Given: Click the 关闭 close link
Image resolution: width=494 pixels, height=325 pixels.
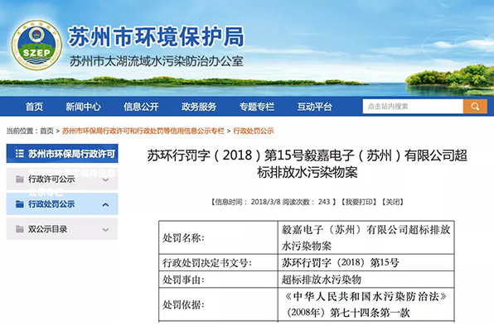Looking at the screenshot, I should tap(393, 202).
